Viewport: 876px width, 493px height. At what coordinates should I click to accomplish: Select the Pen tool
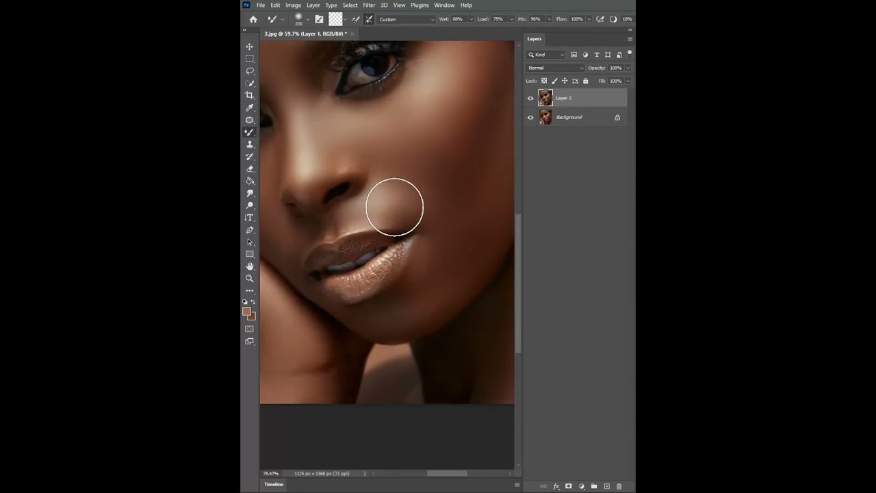tap(250, 230)
